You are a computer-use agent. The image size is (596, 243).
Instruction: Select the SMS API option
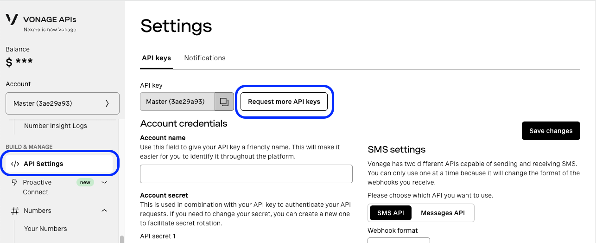tap(390, 213)
